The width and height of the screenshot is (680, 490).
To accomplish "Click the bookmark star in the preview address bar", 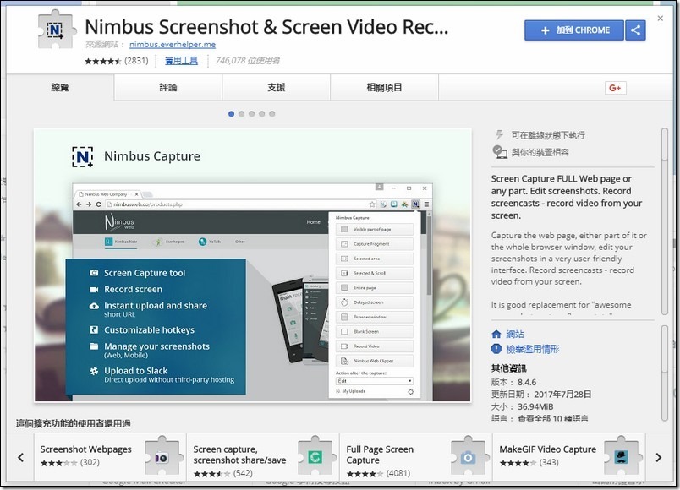I will [372, 204].
